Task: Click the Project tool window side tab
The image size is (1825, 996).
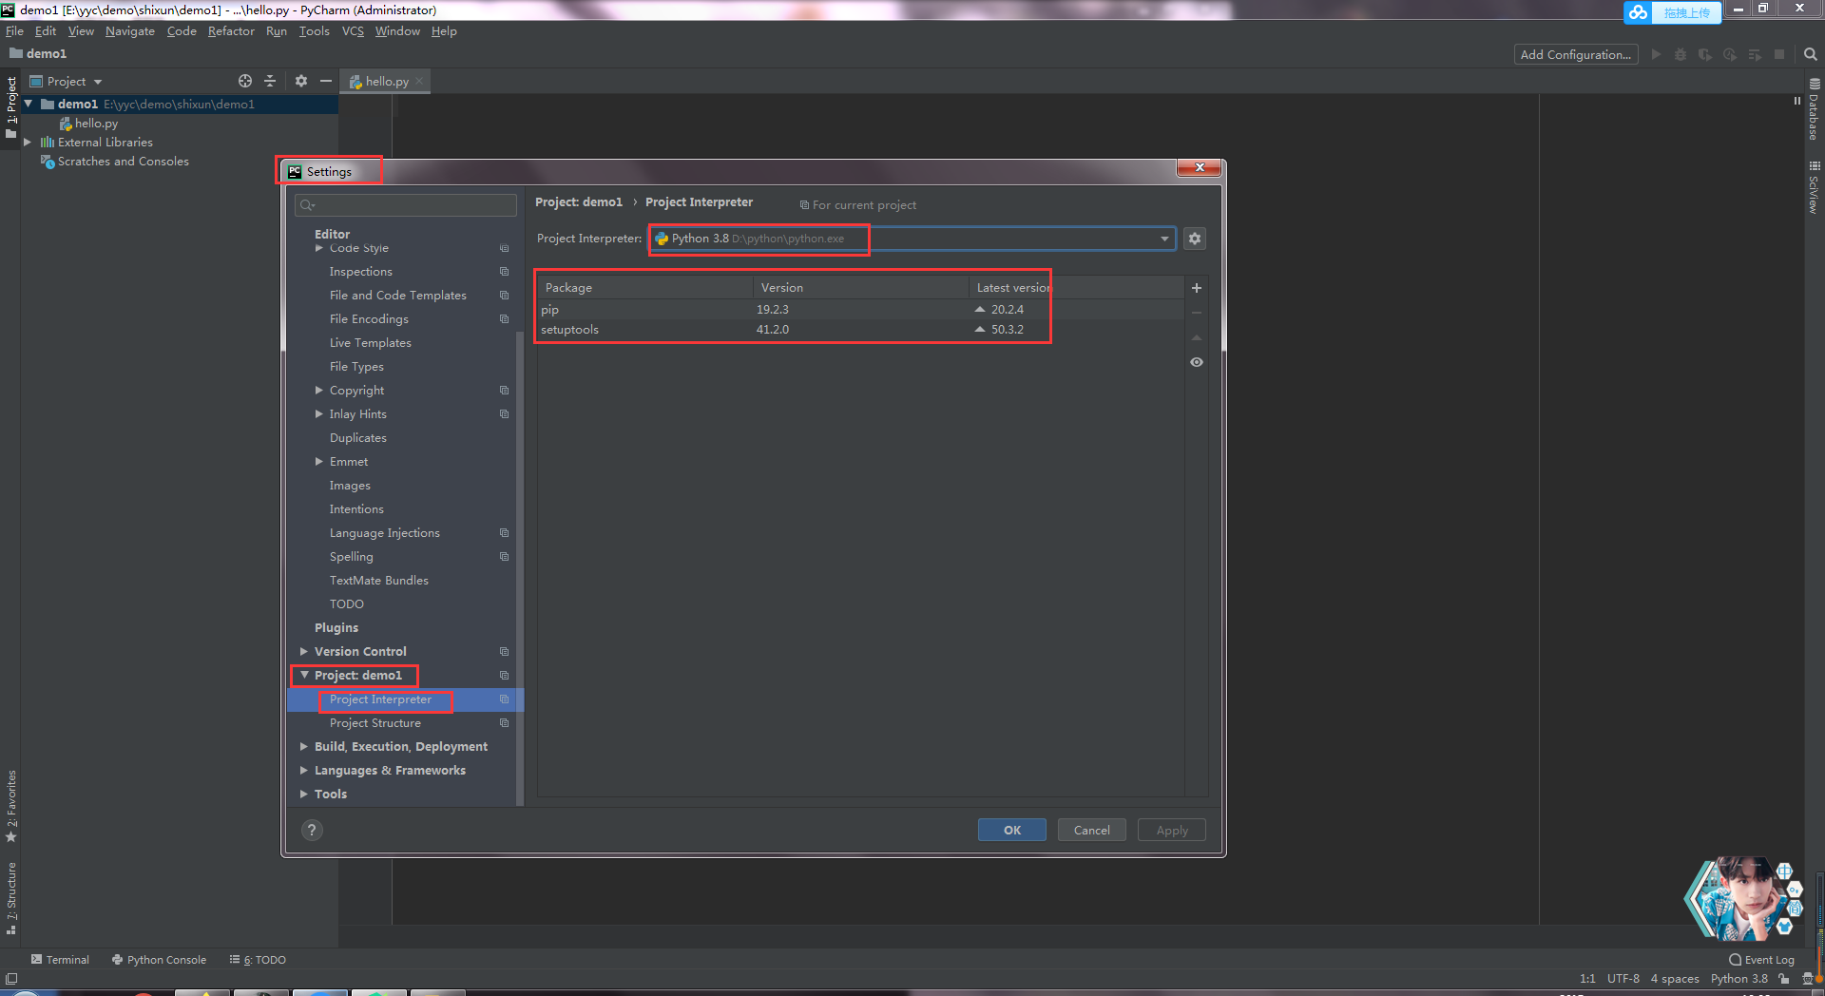Action: (11, 106)
